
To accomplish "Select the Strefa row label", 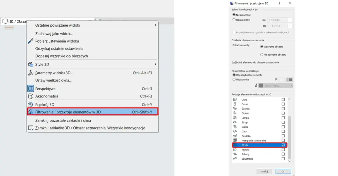I will pos(245,145).
